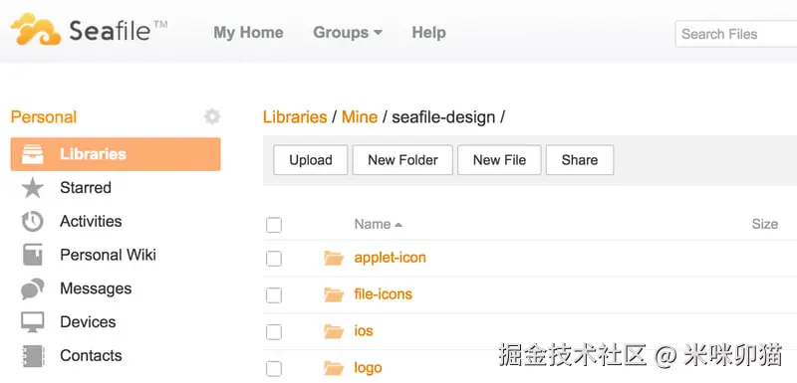Sort by Name column arrow
This screenshot has height=383, width=797.
[398, 225]
